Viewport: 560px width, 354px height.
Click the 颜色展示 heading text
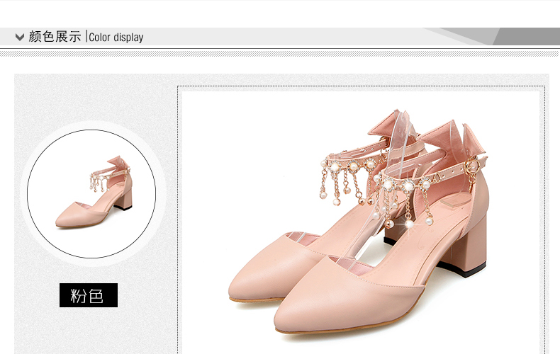pos(55,37)
